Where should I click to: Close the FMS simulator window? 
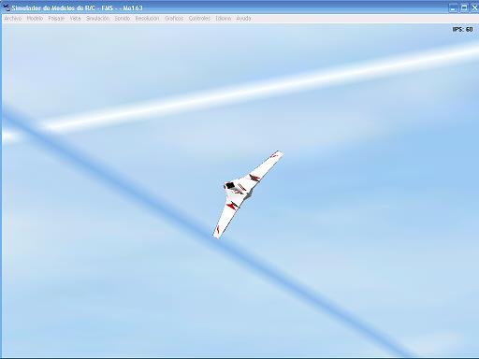point(474,7)
